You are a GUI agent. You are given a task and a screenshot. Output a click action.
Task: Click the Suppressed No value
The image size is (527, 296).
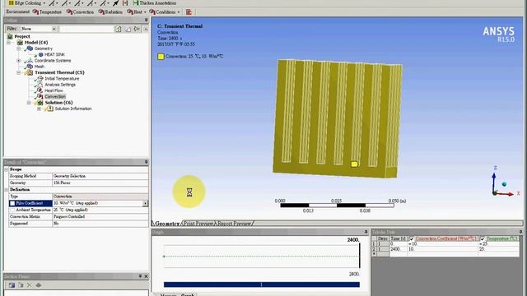100,224
